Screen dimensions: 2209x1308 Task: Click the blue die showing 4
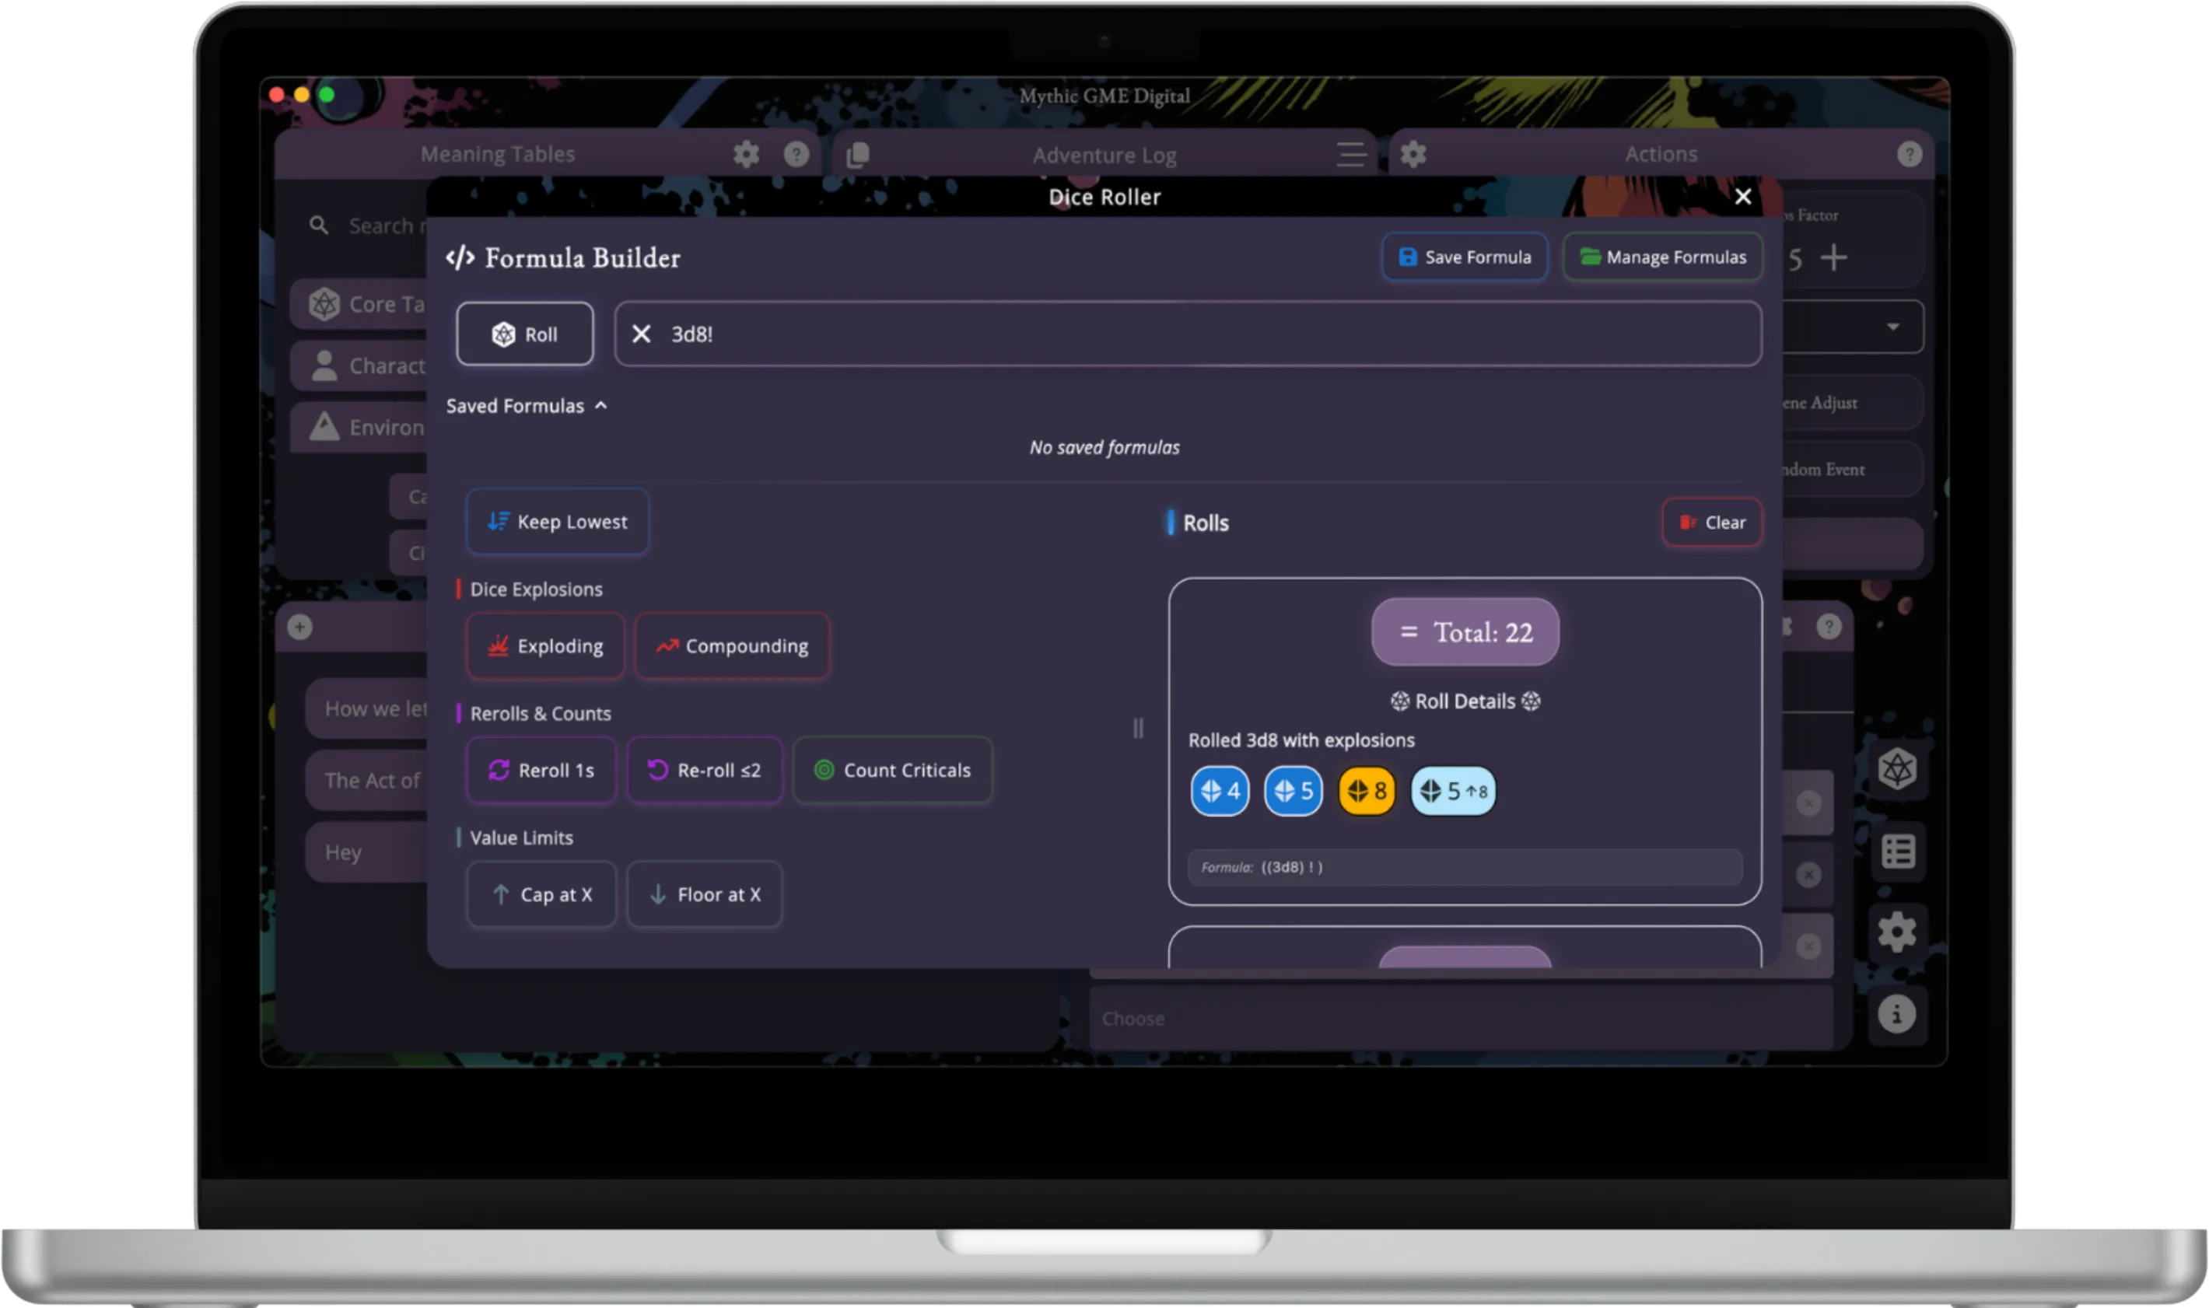click(x=1220, y=792)
